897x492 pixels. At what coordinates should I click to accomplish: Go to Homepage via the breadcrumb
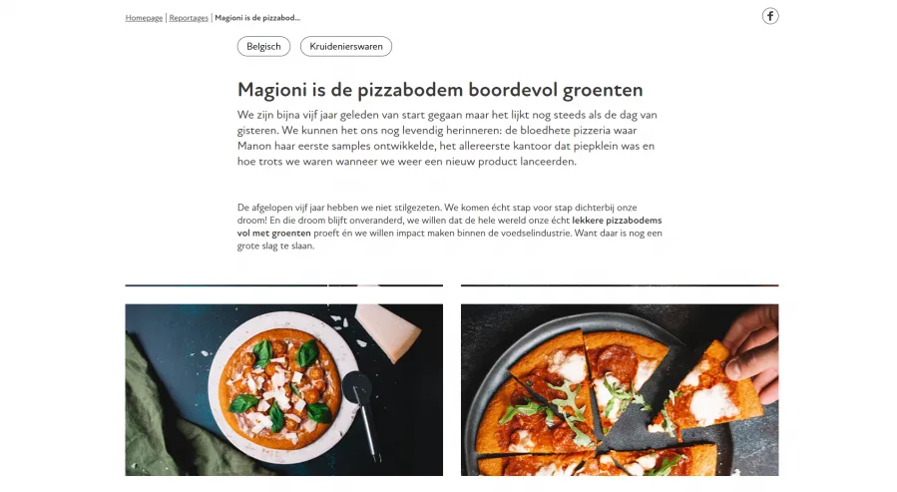click(x=144, y=18)
